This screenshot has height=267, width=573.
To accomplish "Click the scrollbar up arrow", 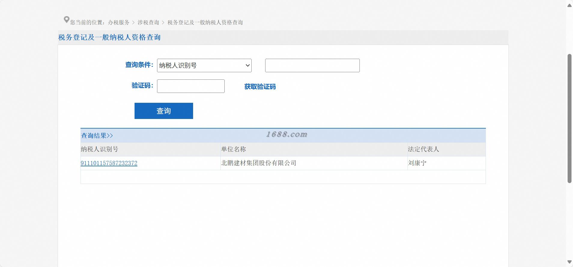I will (x=569, y=5).
